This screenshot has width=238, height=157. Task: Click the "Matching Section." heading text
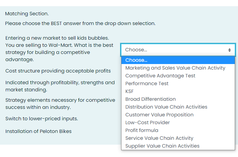point(27,14)
